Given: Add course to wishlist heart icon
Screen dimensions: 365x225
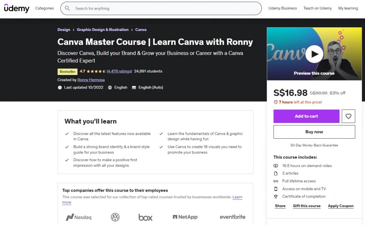Looking at the screenshot, I should pos(348,116).
